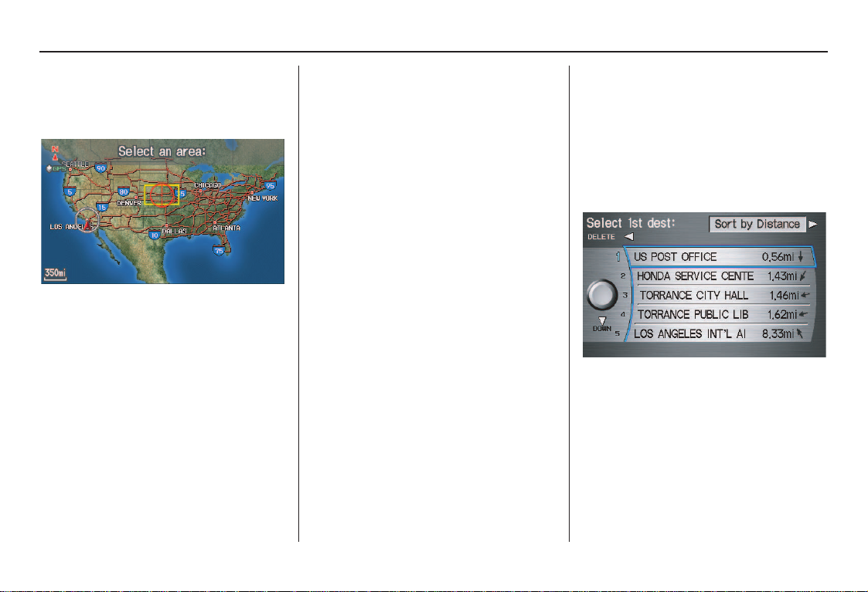This screenshot has width=868, height=592.
Task: Click the Interstate 95 shield near New York
Action: coord(269,186)
